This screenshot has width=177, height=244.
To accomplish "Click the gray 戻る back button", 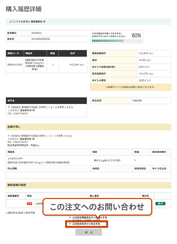I will point(88,232).
